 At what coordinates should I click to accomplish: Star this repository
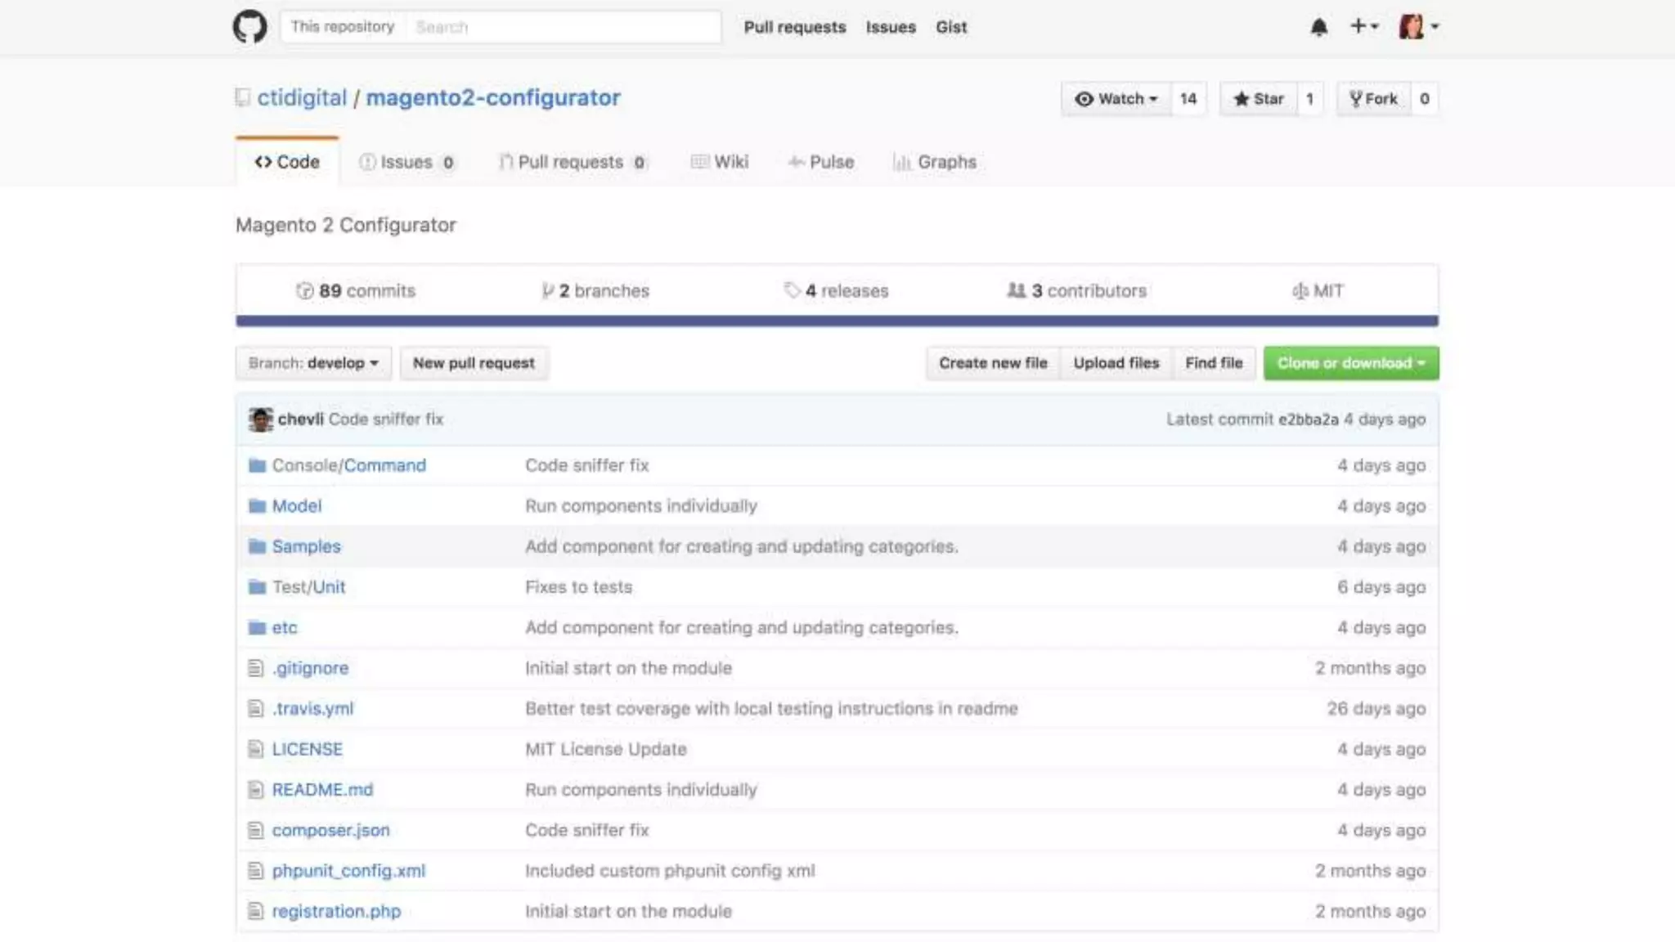1259,99
